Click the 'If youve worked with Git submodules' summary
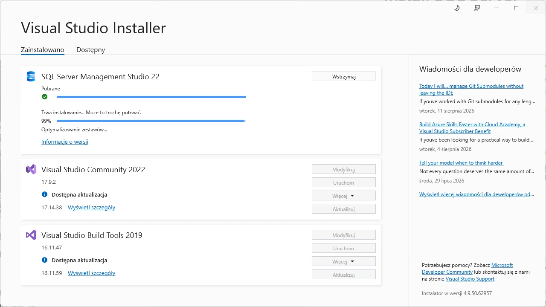This screenshot has height=307, width=546. pos(476,101)
